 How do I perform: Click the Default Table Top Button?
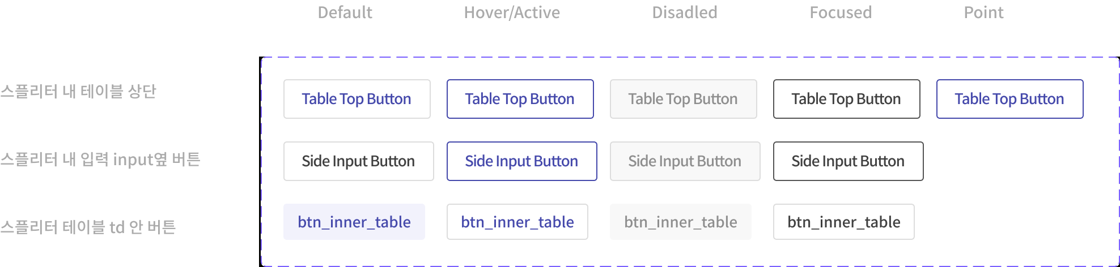click(357, 99)
